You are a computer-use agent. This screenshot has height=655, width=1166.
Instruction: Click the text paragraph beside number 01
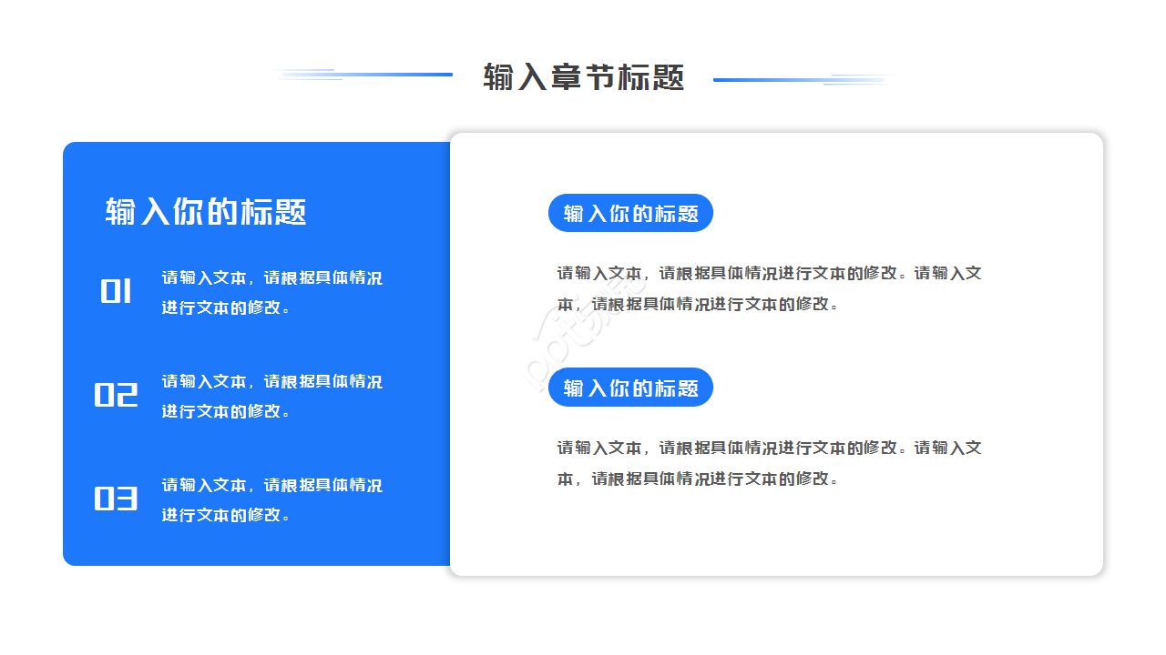tap(271, 291)
